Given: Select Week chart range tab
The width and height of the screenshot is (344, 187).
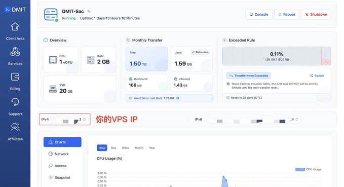Looking at the screenshot, I should [125, 148].
